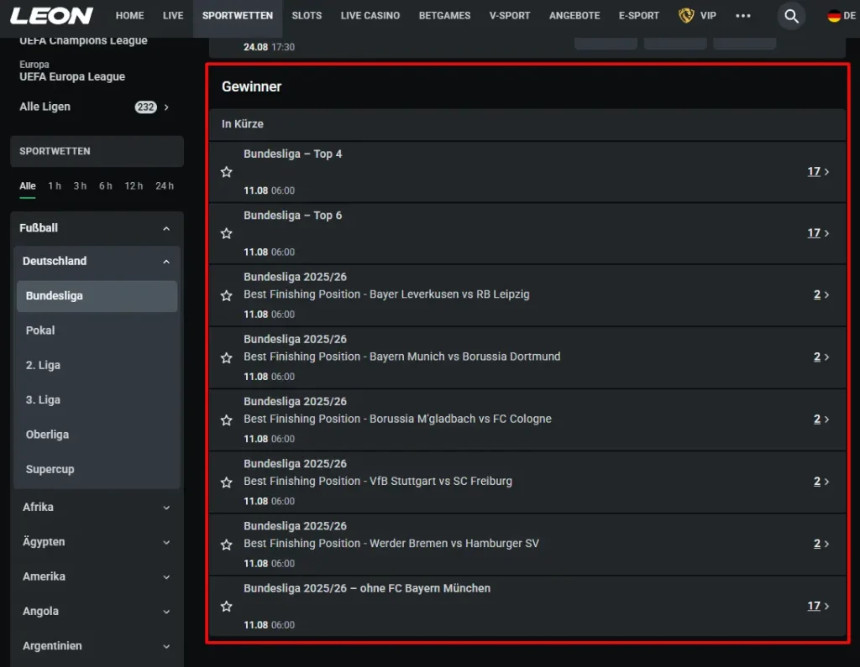
Task: Collapse the Deutschland section
Action: coord(166,262)
